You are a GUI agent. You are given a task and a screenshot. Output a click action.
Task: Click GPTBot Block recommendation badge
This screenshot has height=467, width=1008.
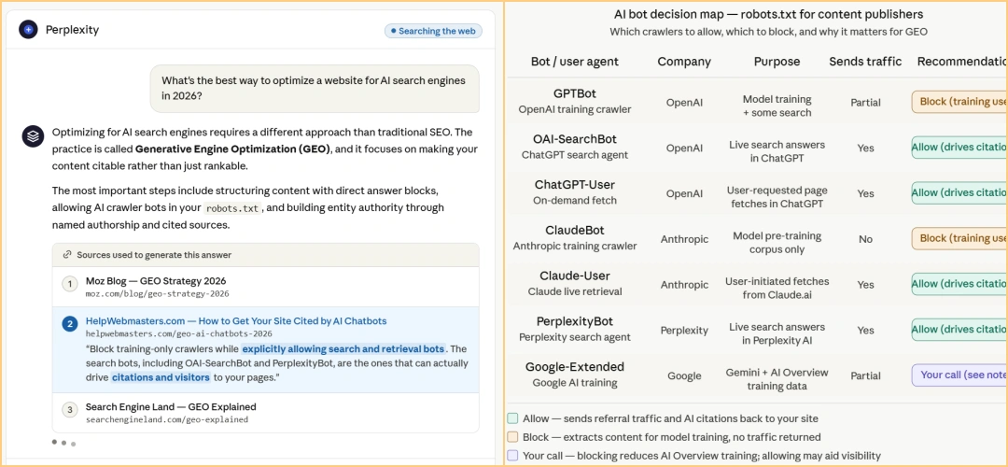click(x=959, y=102)
